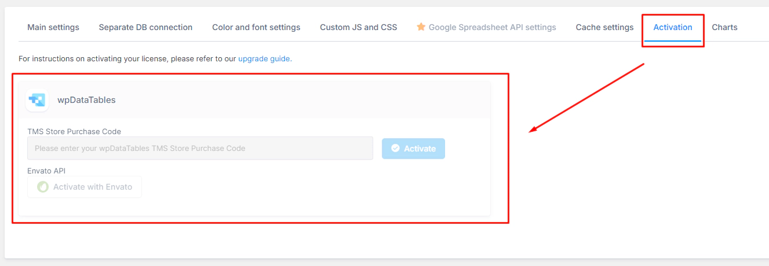Click the star icon beside Google Spreadsheet API
Screen dimensions: 769x266
tap(421, 27)
